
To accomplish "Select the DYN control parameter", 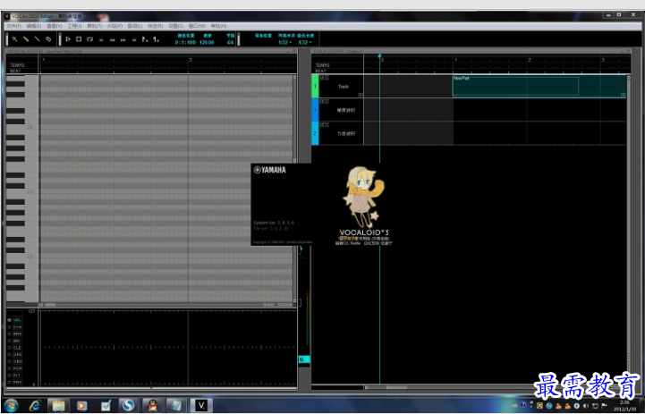I will [x=16, y=327].
